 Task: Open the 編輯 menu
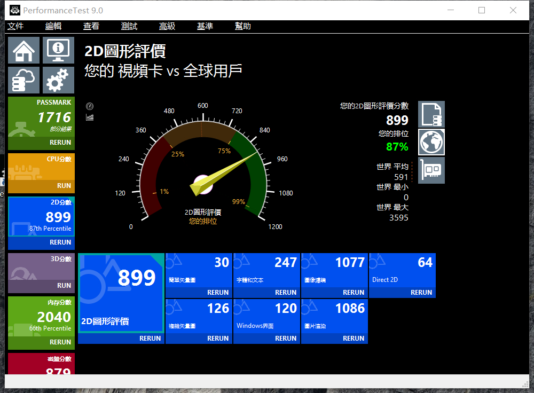53,26
